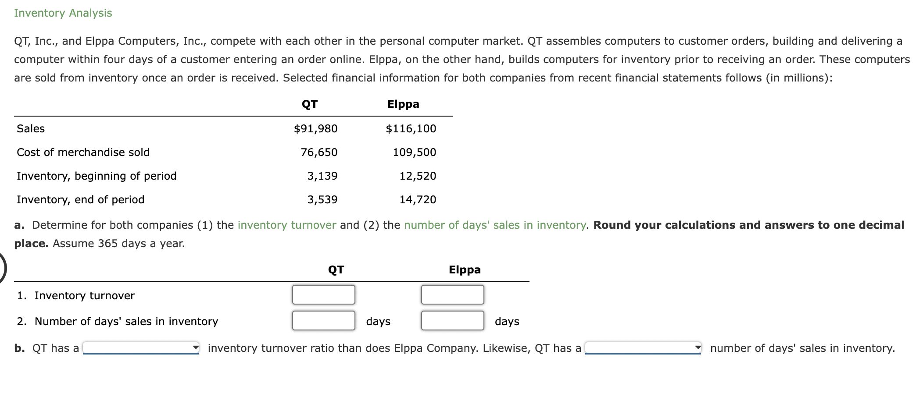The height and width of the screenshot is (404, 923).
Task: Click the 'Cost of merchandise sold' row label
Action: (x=83, y=152)
